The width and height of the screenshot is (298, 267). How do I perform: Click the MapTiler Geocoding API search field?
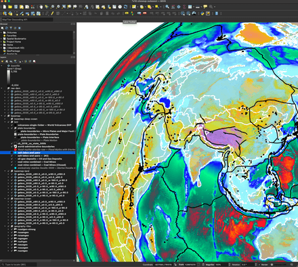pos(27,20)
